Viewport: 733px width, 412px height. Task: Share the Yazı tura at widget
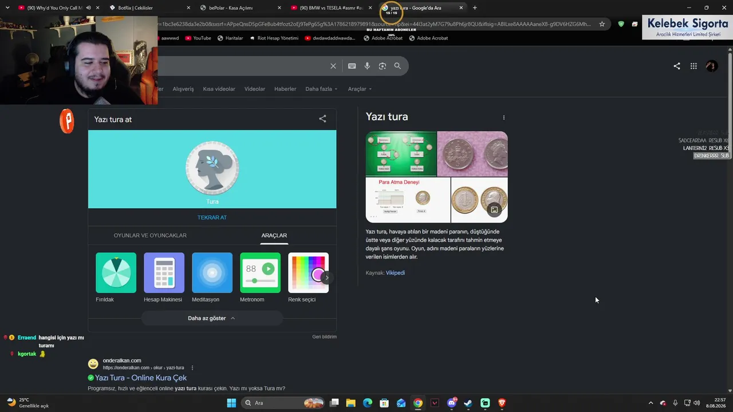(x=322, y=119)
